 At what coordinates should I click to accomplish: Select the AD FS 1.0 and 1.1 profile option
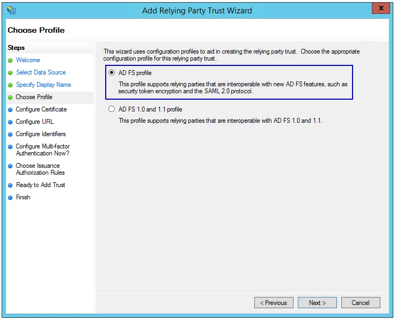click(x=112, y=109)
